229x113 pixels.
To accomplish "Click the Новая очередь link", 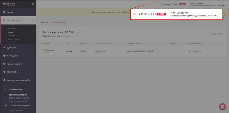I will tap(59, 22).
